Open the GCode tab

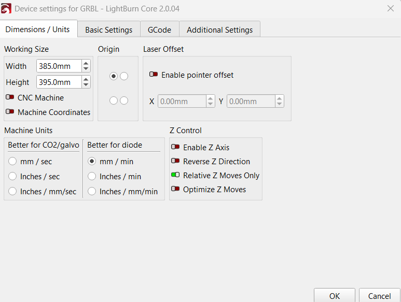[x=159, y=30]
